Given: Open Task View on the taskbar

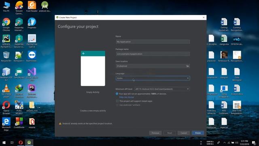Looking at the screenshot, I should pos(12,142).
